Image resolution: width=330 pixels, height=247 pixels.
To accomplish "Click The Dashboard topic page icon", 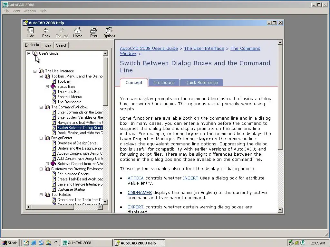I will 54,102.
